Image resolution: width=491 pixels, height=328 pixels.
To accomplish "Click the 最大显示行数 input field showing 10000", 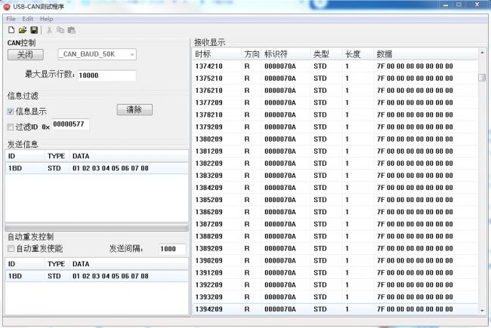I will 107,75.
